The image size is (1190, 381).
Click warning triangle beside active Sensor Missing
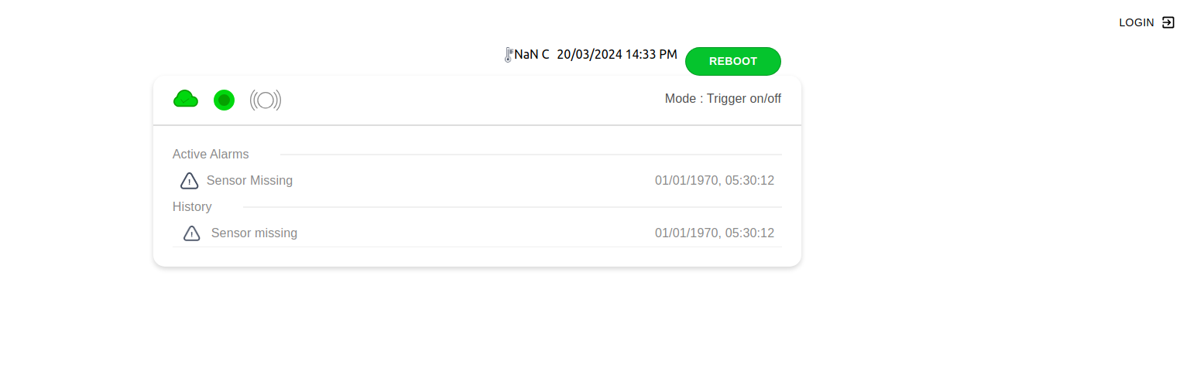[x=190, y=181]
